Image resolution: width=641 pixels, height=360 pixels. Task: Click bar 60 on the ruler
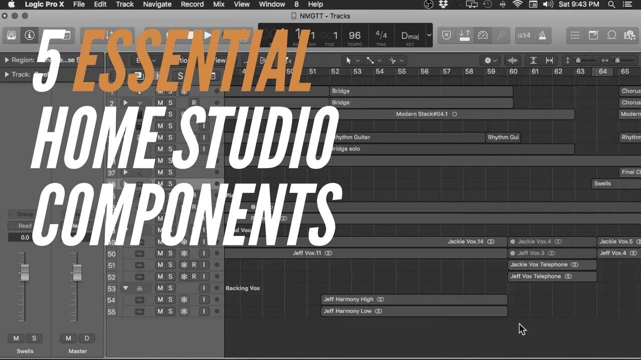coord(513,71)
